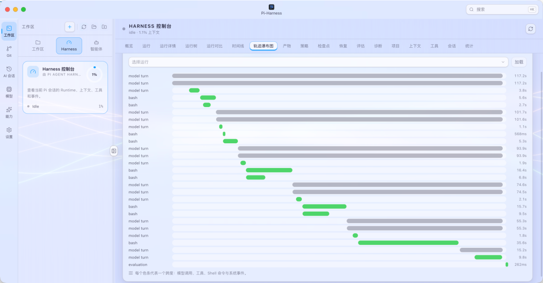
Task: Click the 35.6s bash green bar
Action: 408,243
